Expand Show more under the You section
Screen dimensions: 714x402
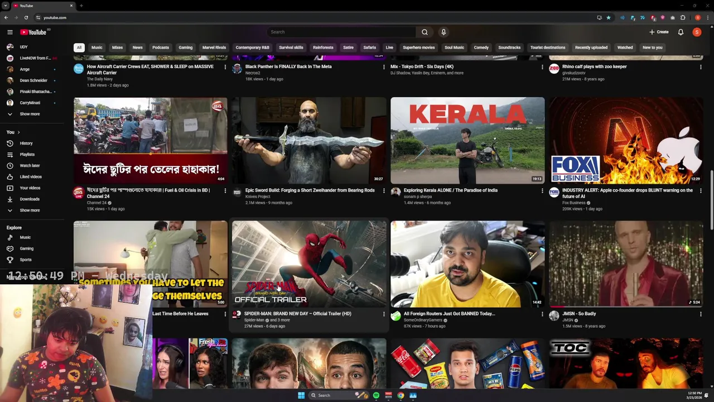click(x=30, y=210)
